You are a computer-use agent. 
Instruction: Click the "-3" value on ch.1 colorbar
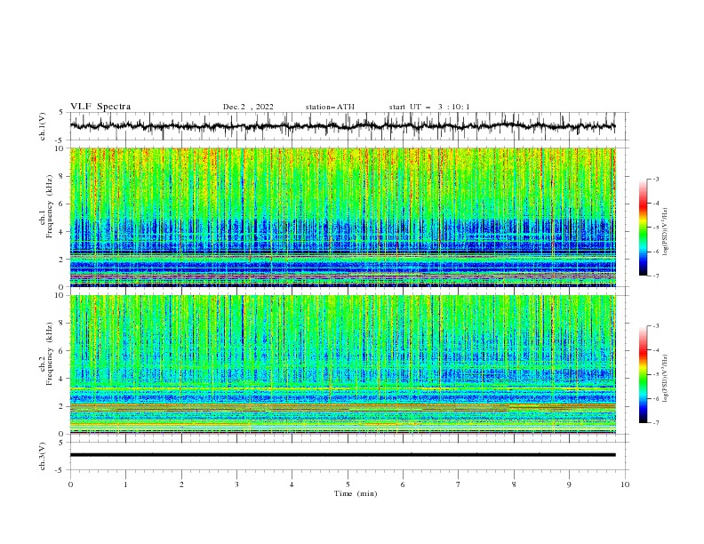[655, 179]
